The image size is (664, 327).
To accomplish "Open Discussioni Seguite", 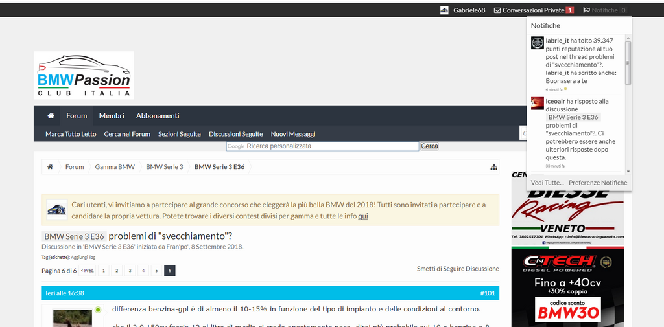I will click(x=236, y=134).
